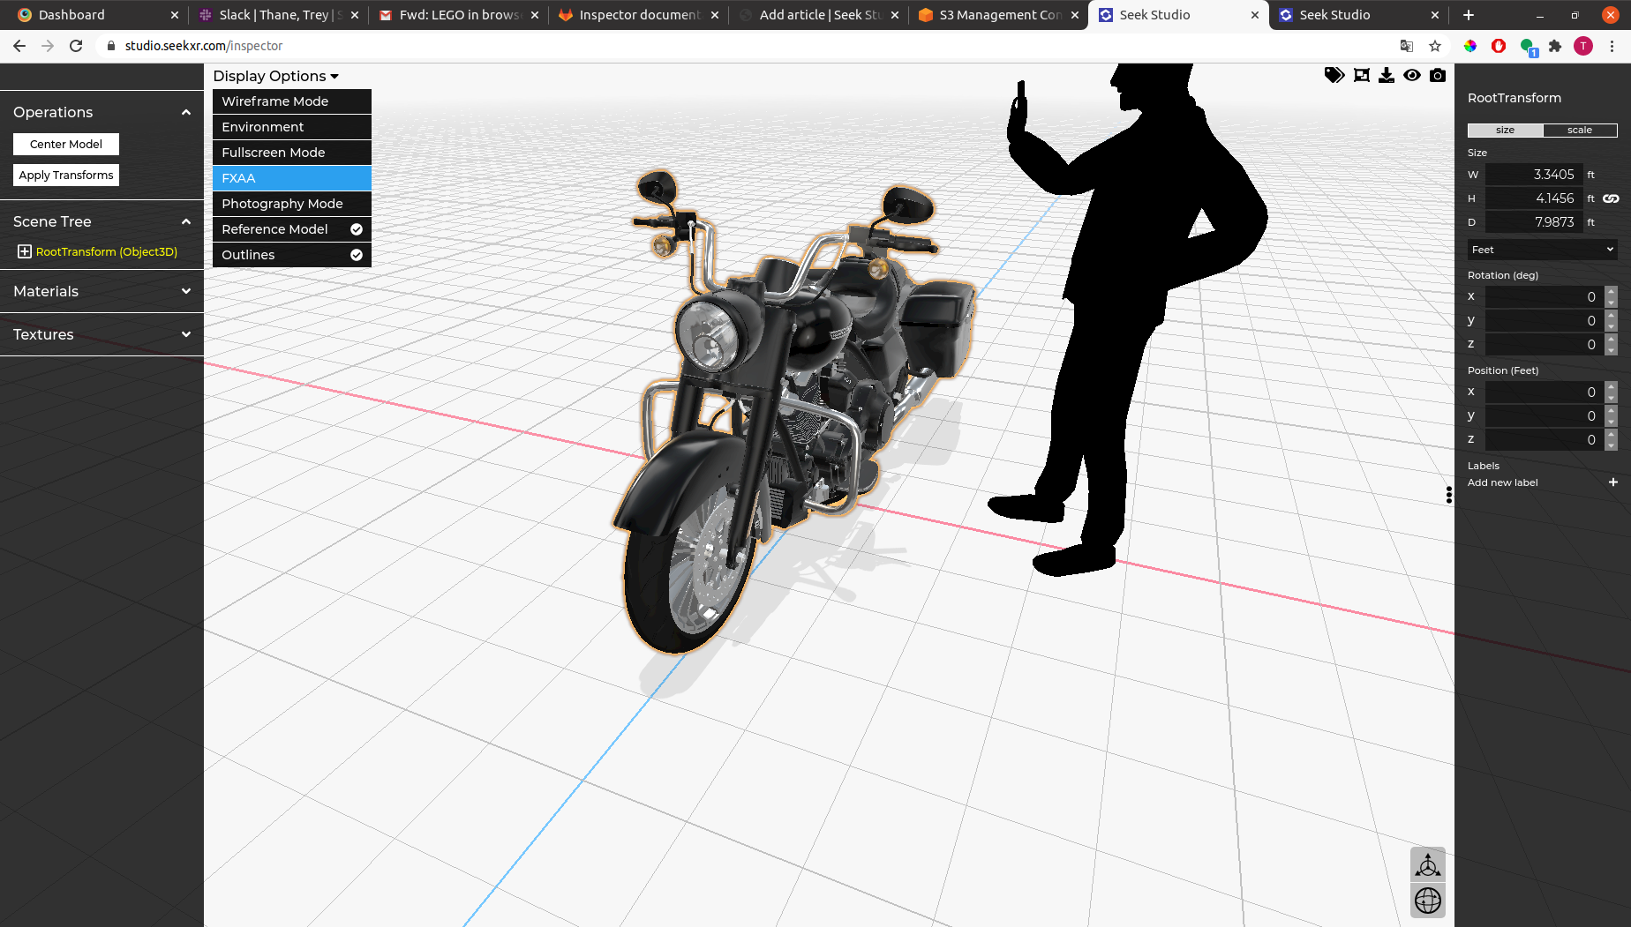Open the user profile avatar

click(1583, 46)
